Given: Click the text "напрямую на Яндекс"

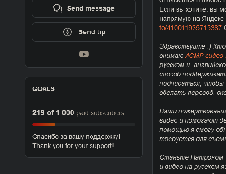Looking at the screenshot, I should 191,19.
